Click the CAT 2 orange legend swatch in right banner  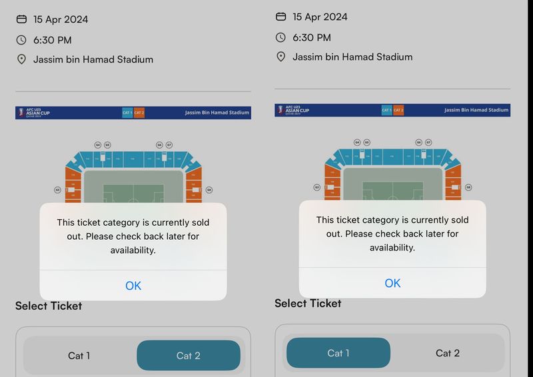[x=398, y=110]
